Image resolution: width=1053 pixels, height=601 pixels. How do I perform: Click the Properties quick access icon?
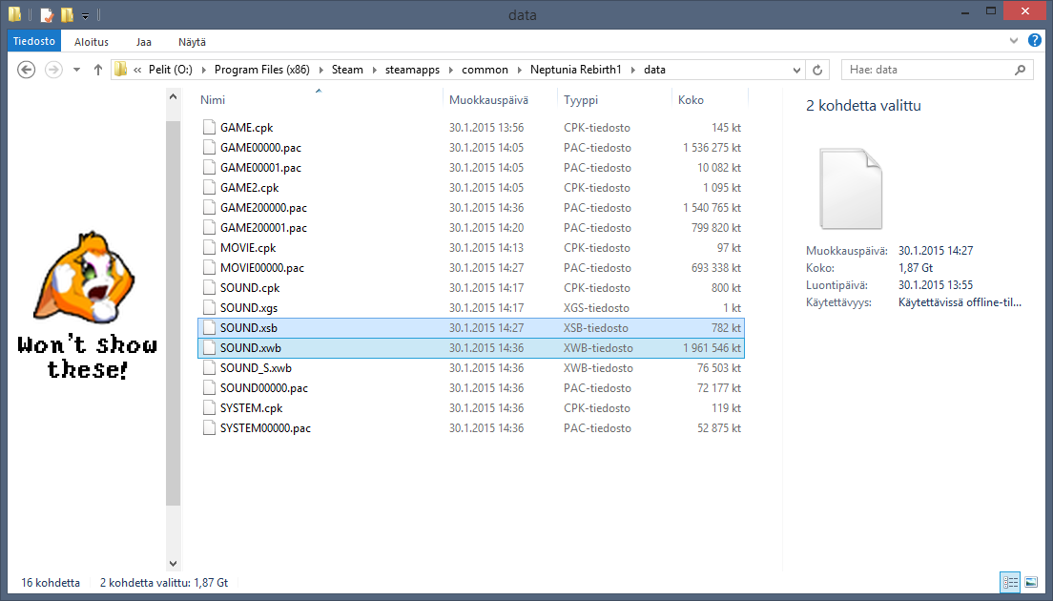pos(47,14)
